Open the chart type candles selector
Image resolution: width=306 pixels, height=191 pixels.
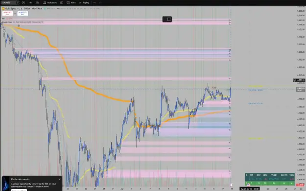(x=38, y=2)
